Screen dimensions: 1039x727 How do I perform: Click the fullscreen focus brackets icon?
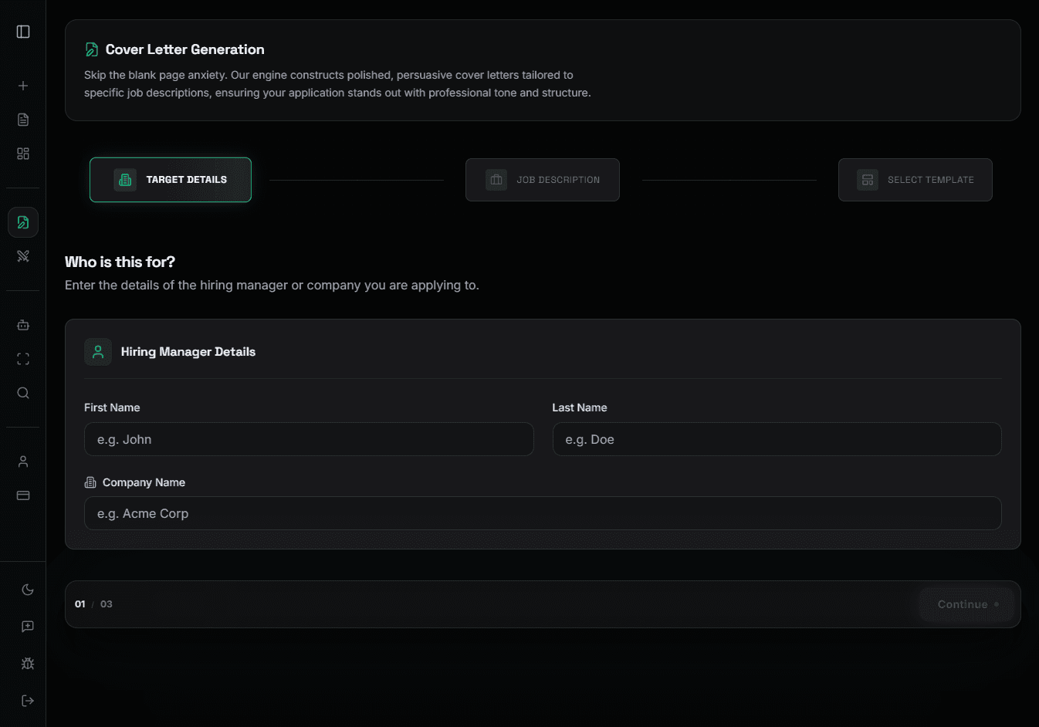(22, 358)
